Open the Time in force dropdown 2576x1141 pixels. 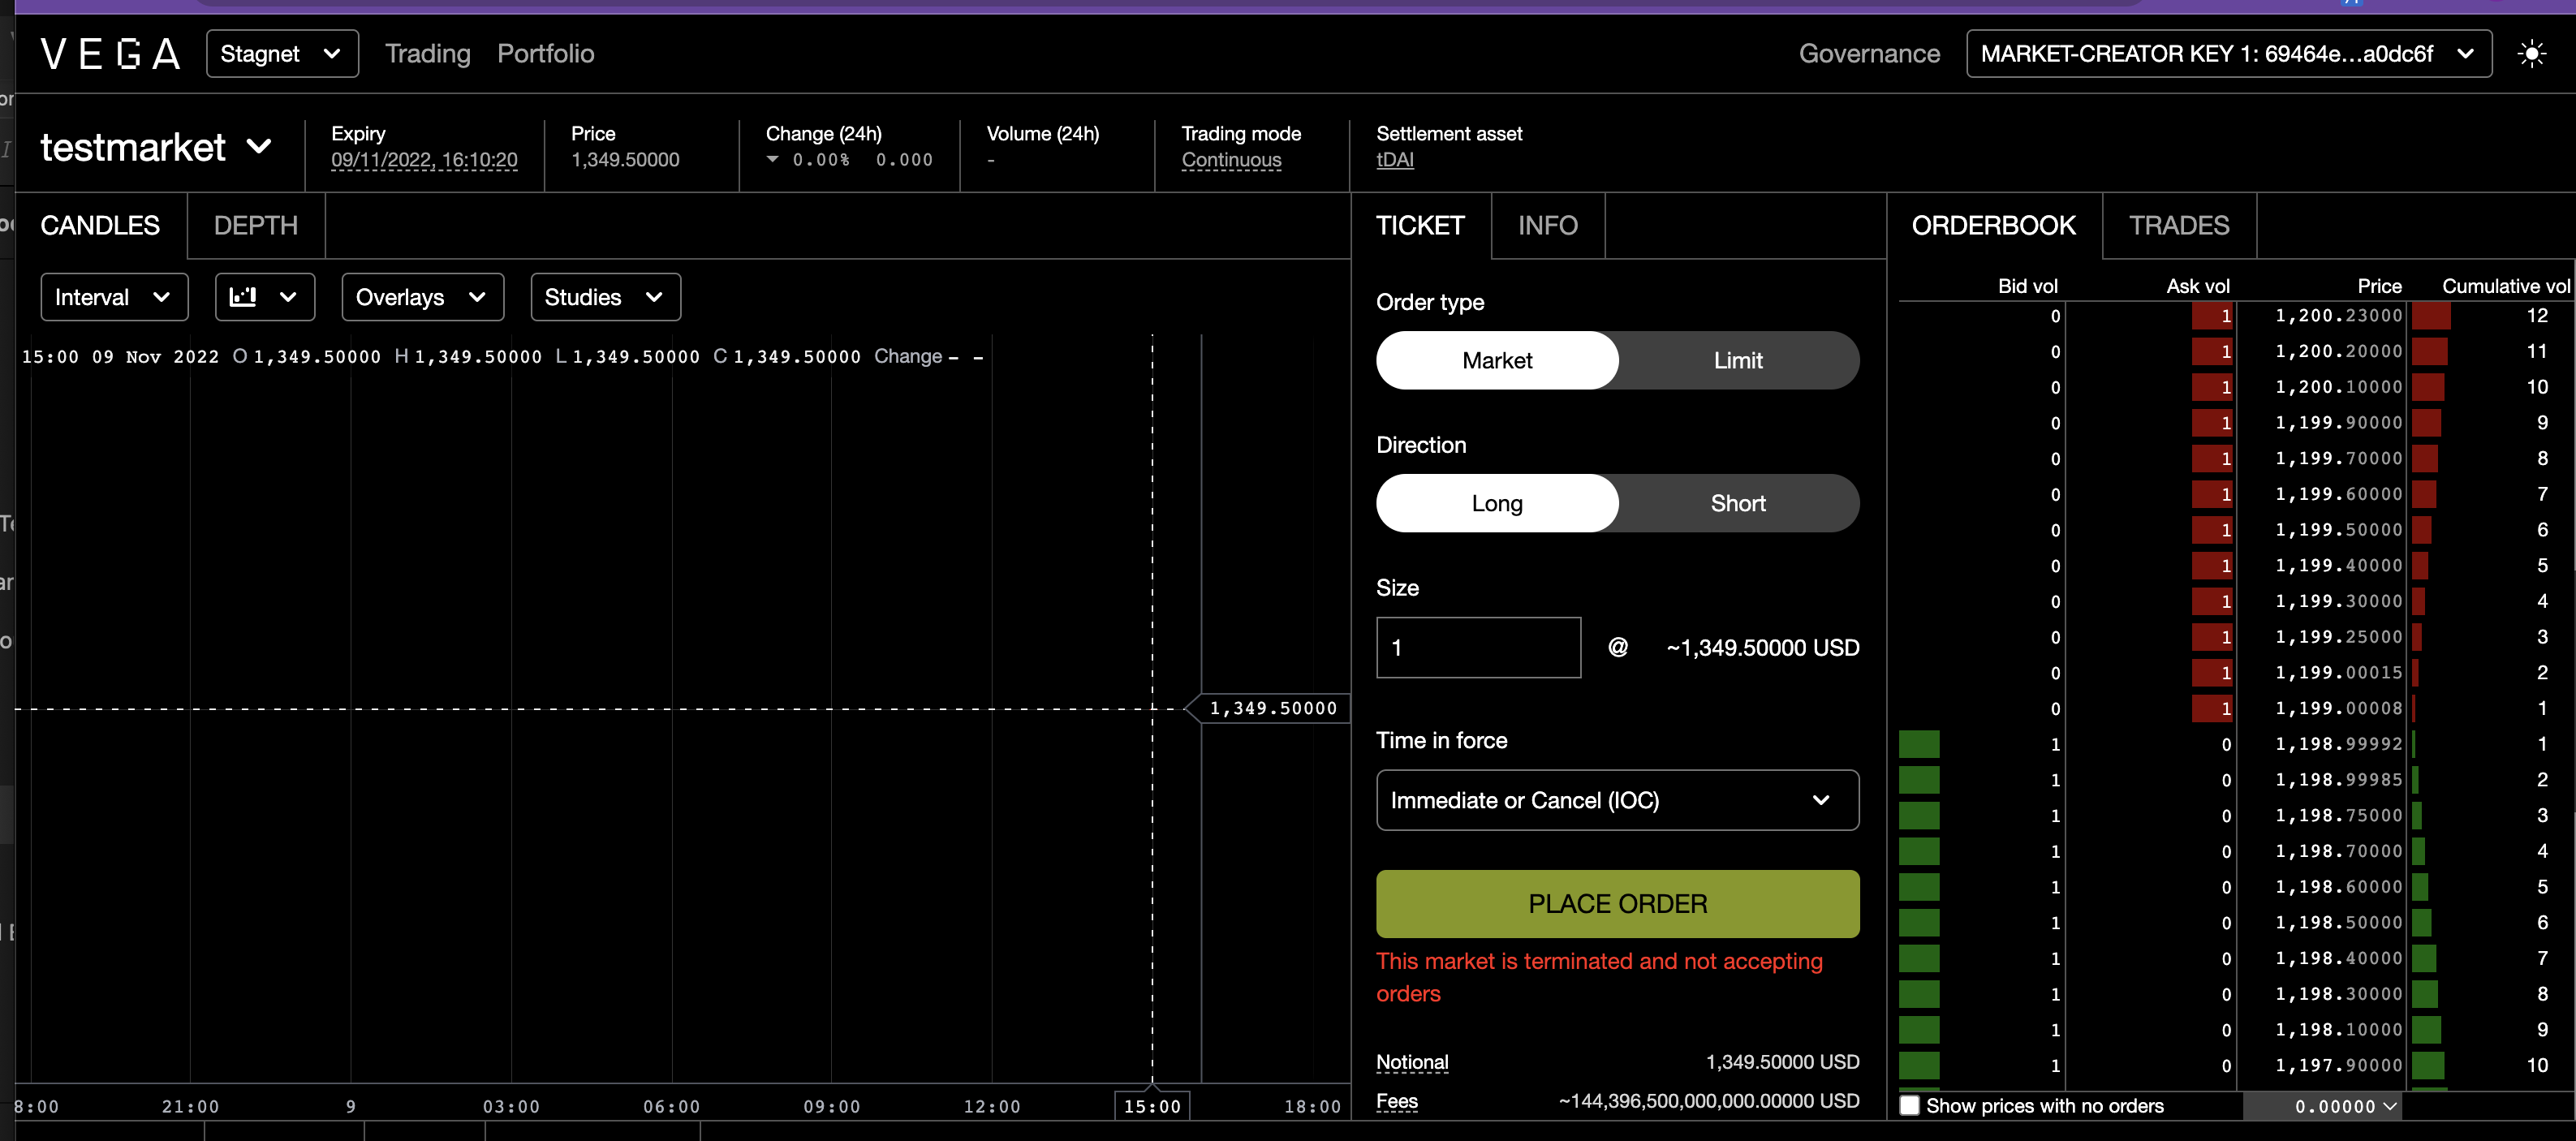tap(1616, 800)
